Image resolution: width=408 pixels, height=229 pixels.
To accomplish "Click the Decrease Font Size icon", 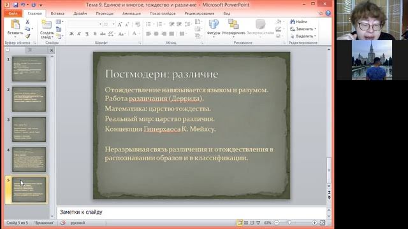I will (x=127, y=24).
